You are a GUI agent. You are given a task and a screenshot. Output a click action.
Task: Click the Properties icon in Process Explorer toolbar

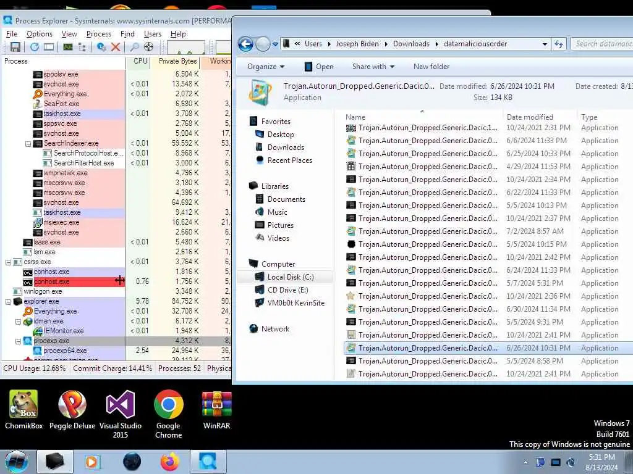pyautogui.click(x=101, y=47)
